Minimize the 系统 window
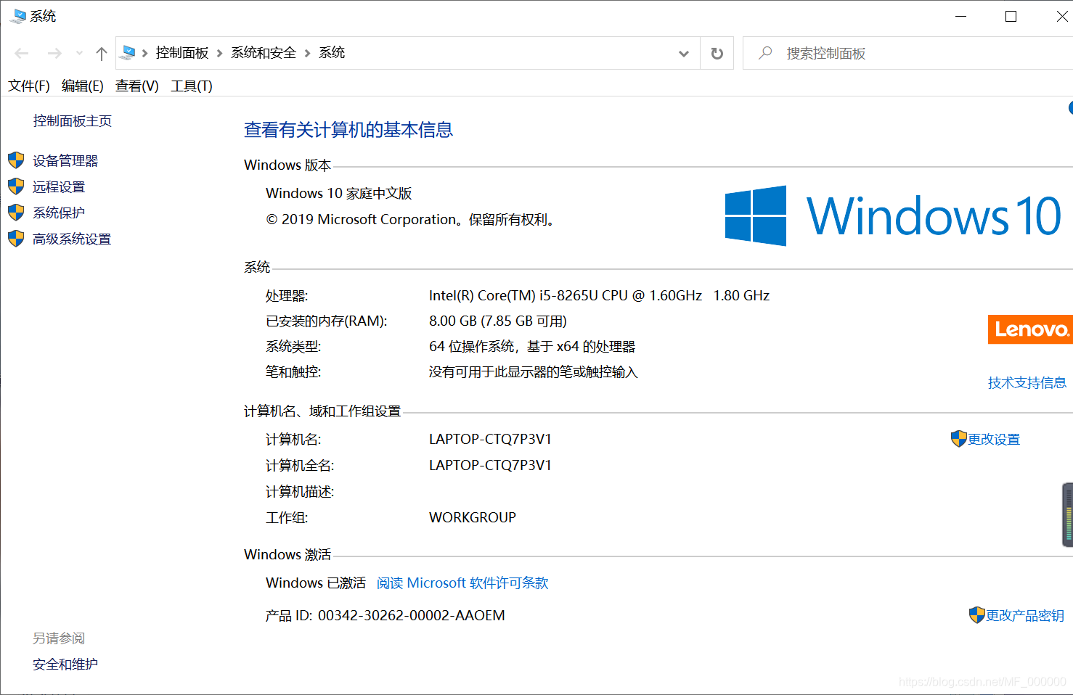This screenshot has height=695, width=1073. (x=961, y=16)
